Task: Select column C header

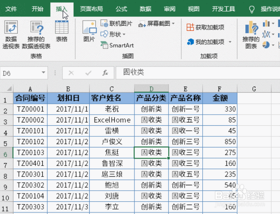Action: point(112,89)
